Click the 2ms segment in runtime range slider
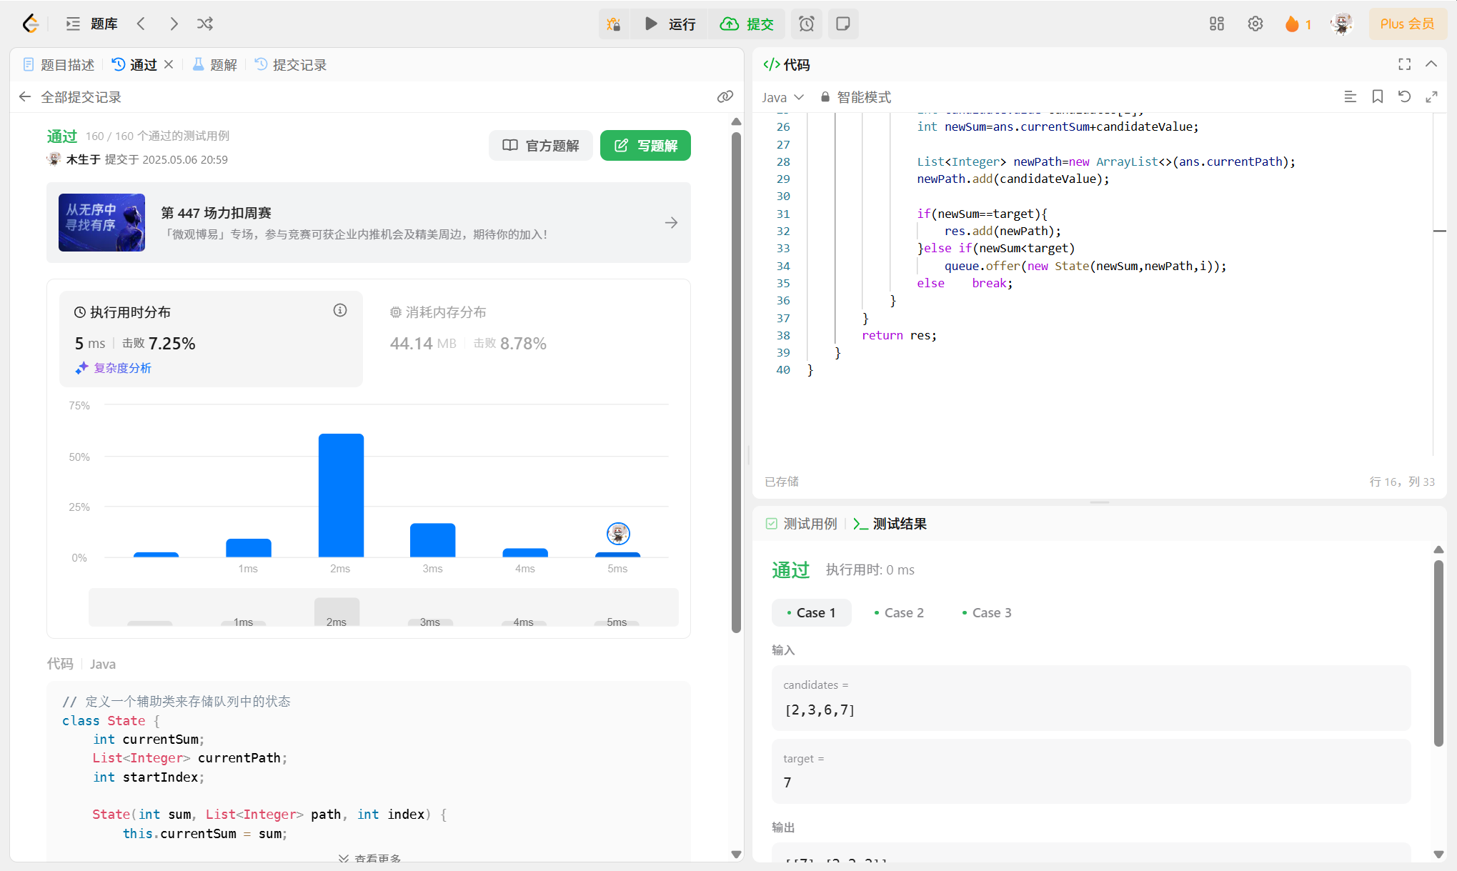The height and width of the screenshot is (871, 1457). pos(337,612)
